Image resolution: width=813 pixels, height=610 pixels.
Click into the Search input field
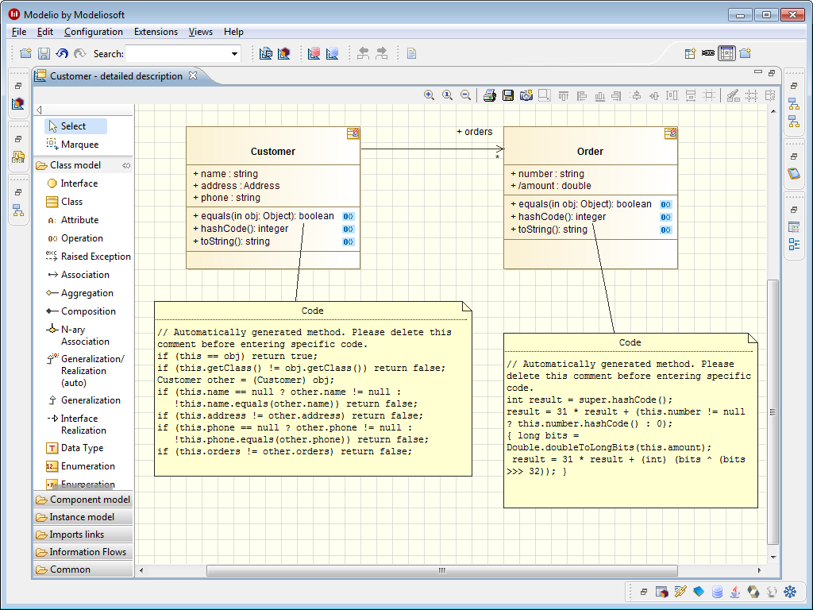(x=177, y=53)
